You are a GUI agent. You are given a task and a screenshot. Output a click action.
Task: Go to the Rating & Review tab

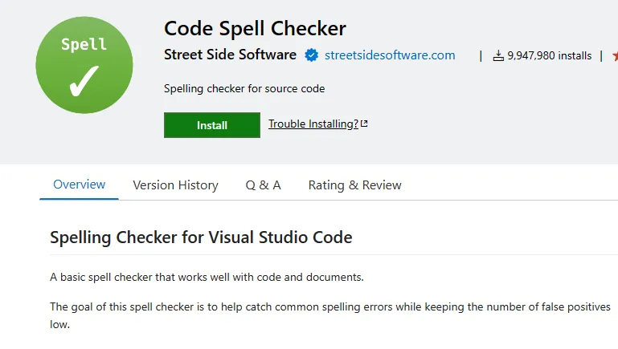click(354, 185)
